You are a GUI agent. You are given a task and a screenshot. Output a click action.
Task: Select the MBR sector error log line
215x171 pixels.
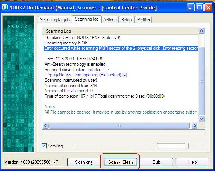coord(121,48)
